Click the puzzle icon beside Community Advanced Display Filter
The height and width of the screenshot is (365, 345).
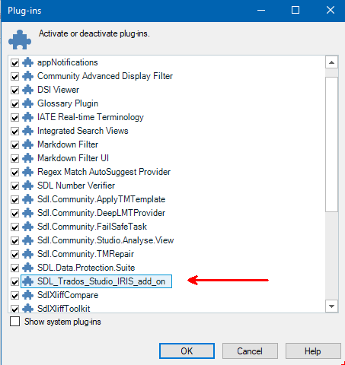click(27, 76)
